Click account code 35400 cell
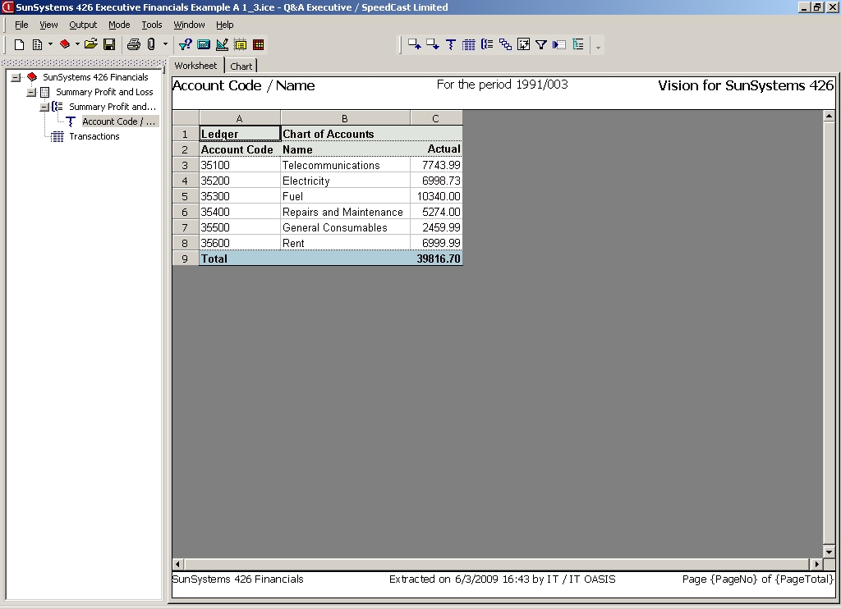This screenshot has width=841, height=609. (x=239, y=212)
